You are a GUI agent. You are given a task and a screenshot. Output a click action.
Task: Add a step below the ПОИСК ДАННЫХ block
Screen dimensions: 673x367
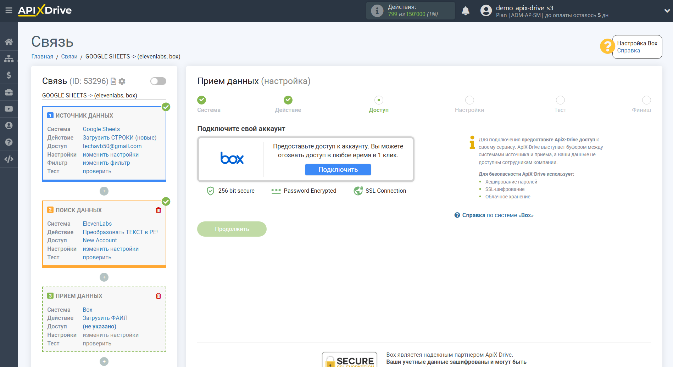pyautogui.click(x=104, y=277)
